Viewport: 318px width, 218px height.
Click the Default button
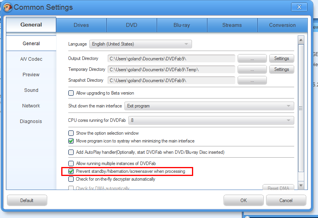point(27,200)
